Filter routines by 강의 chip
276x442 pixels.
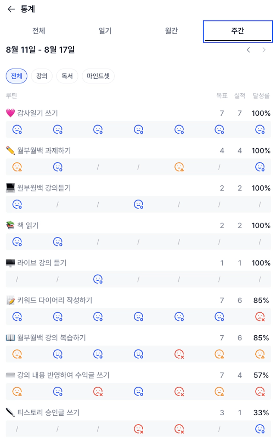point(42,76)
